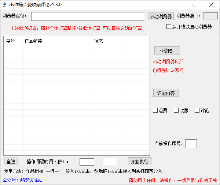This screenshot has height=185, width=220.
Task: Click the app icon in title bar
Action: 4,5
